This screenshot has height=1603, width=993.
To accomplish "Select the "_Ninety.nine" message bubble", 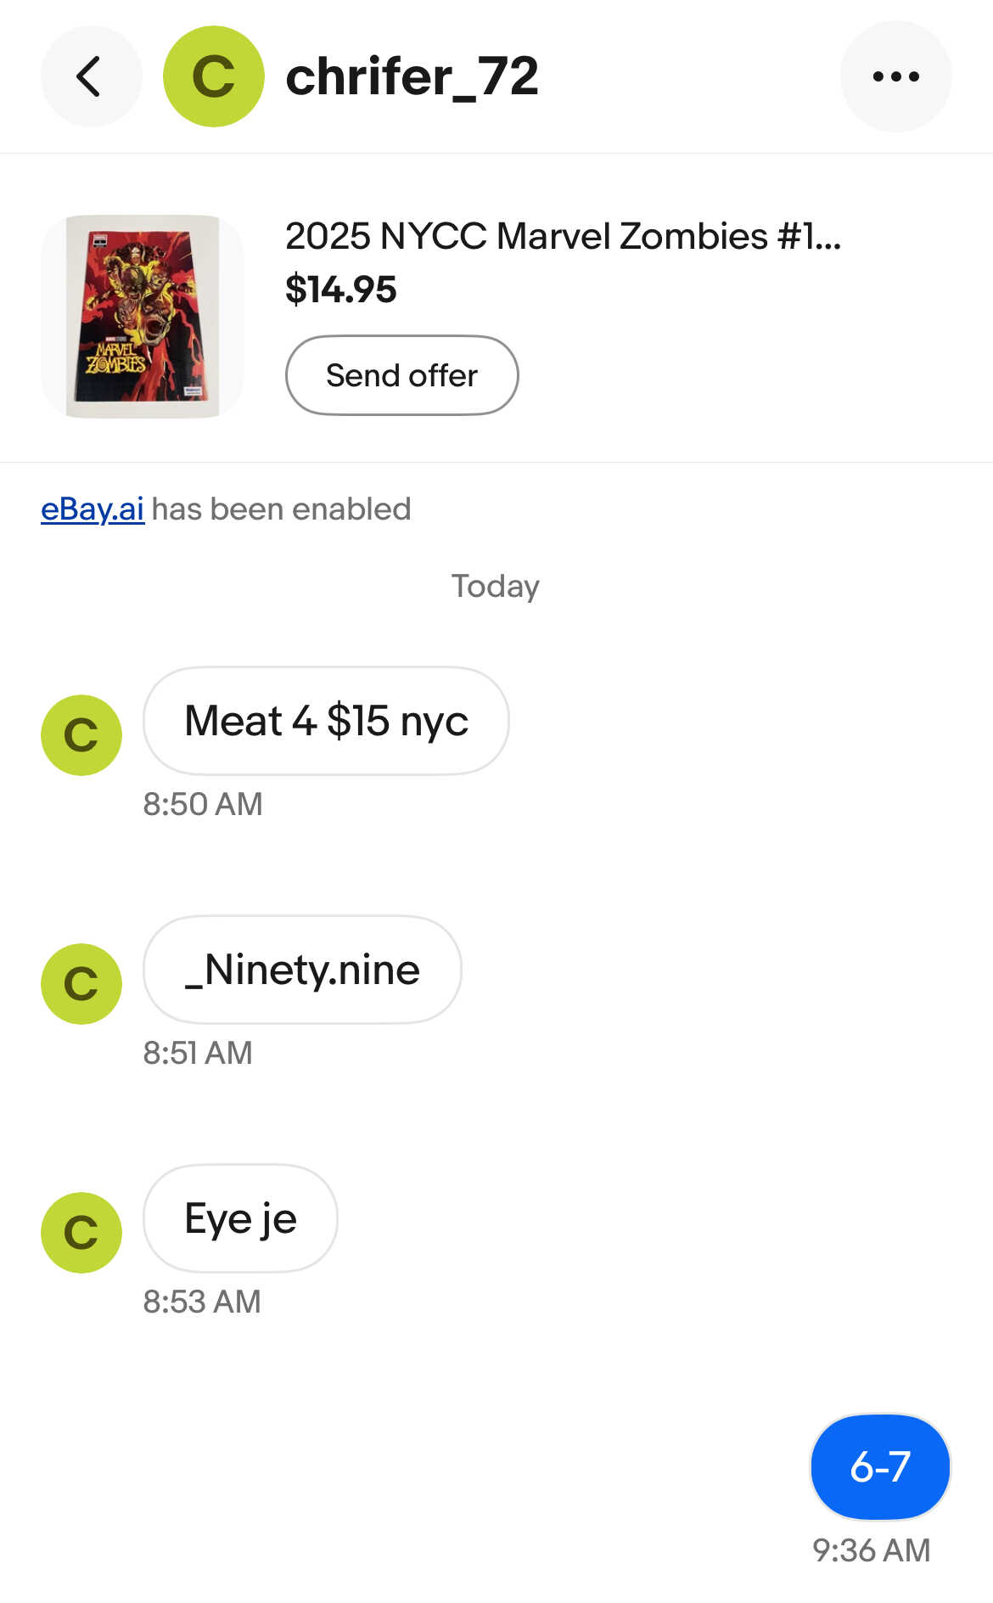I will point(302,970).
